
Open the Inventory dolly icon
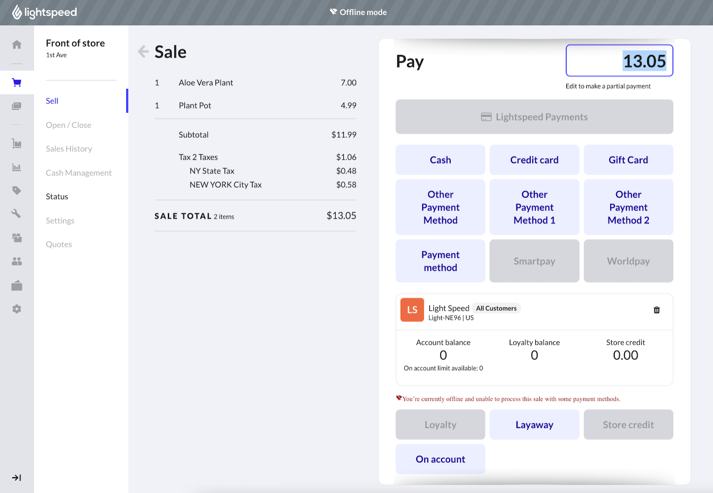[17, 144]
